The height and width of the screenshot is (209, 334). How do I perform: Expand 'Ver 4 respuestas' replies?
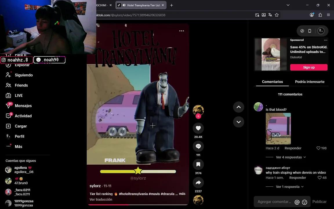[291, 157]
